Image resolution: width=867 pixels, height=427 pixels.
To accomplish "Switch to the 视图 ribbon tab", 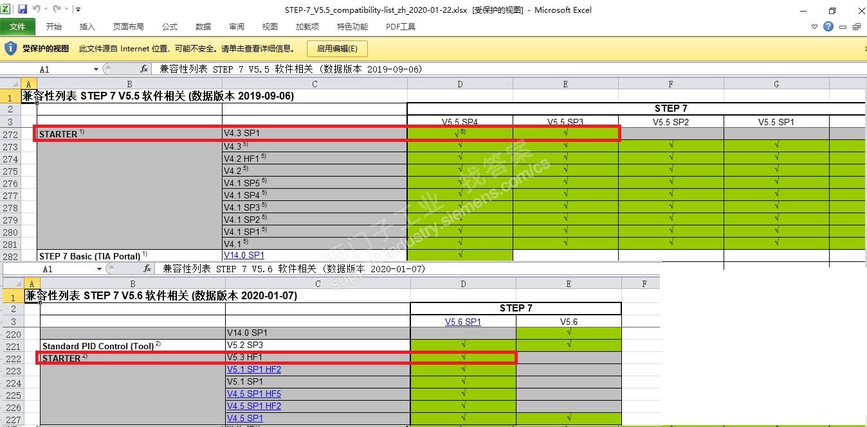I will pos(270,26).
